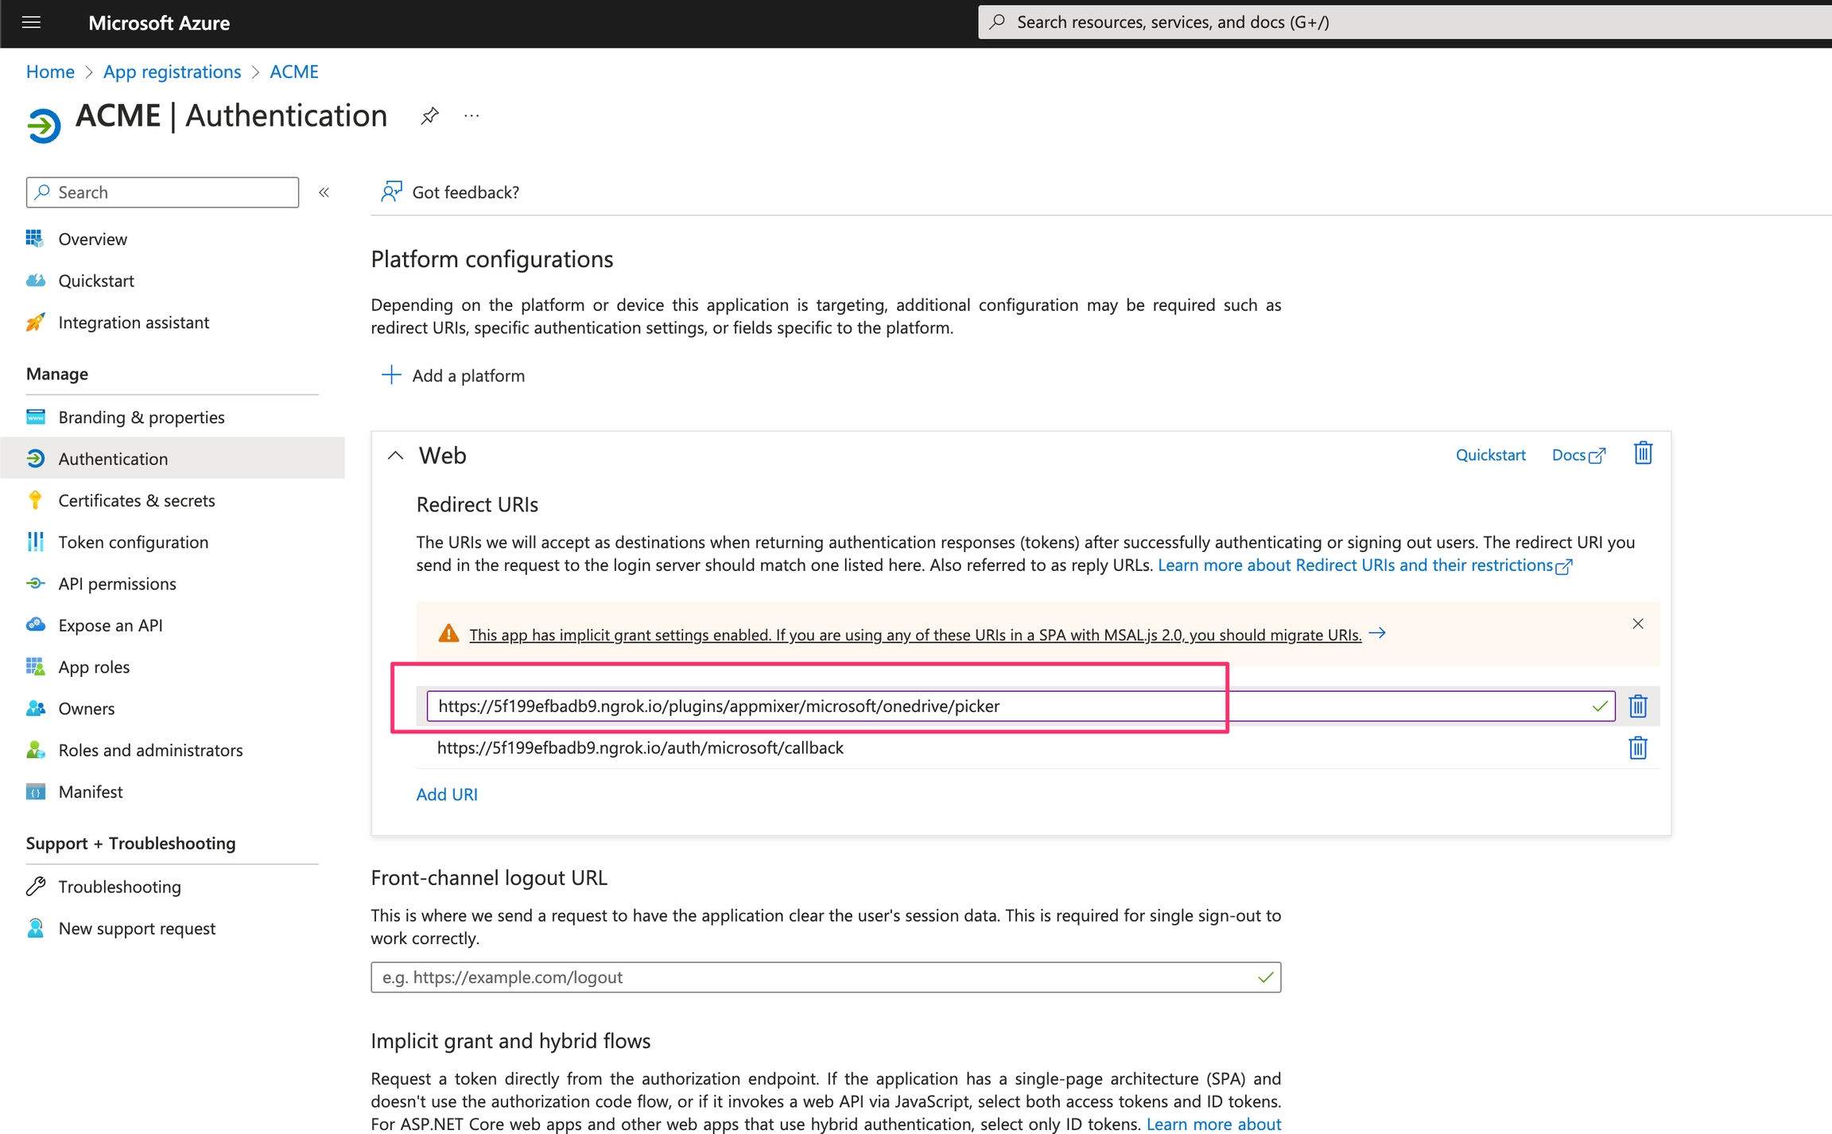
Task: Open the hamburger portal menu
Action: click(x=31, y=22)
